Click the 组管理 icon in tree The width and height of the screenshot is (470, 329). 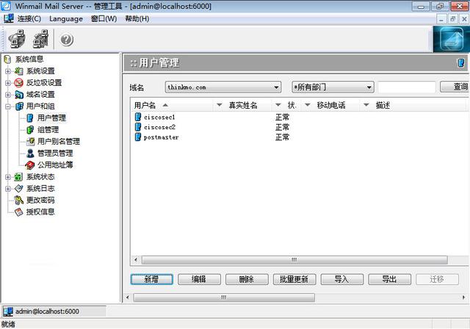[x=30, y=130]
